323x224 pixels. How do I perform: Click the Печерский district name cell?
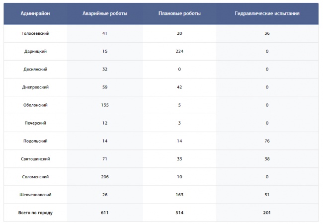35,123
